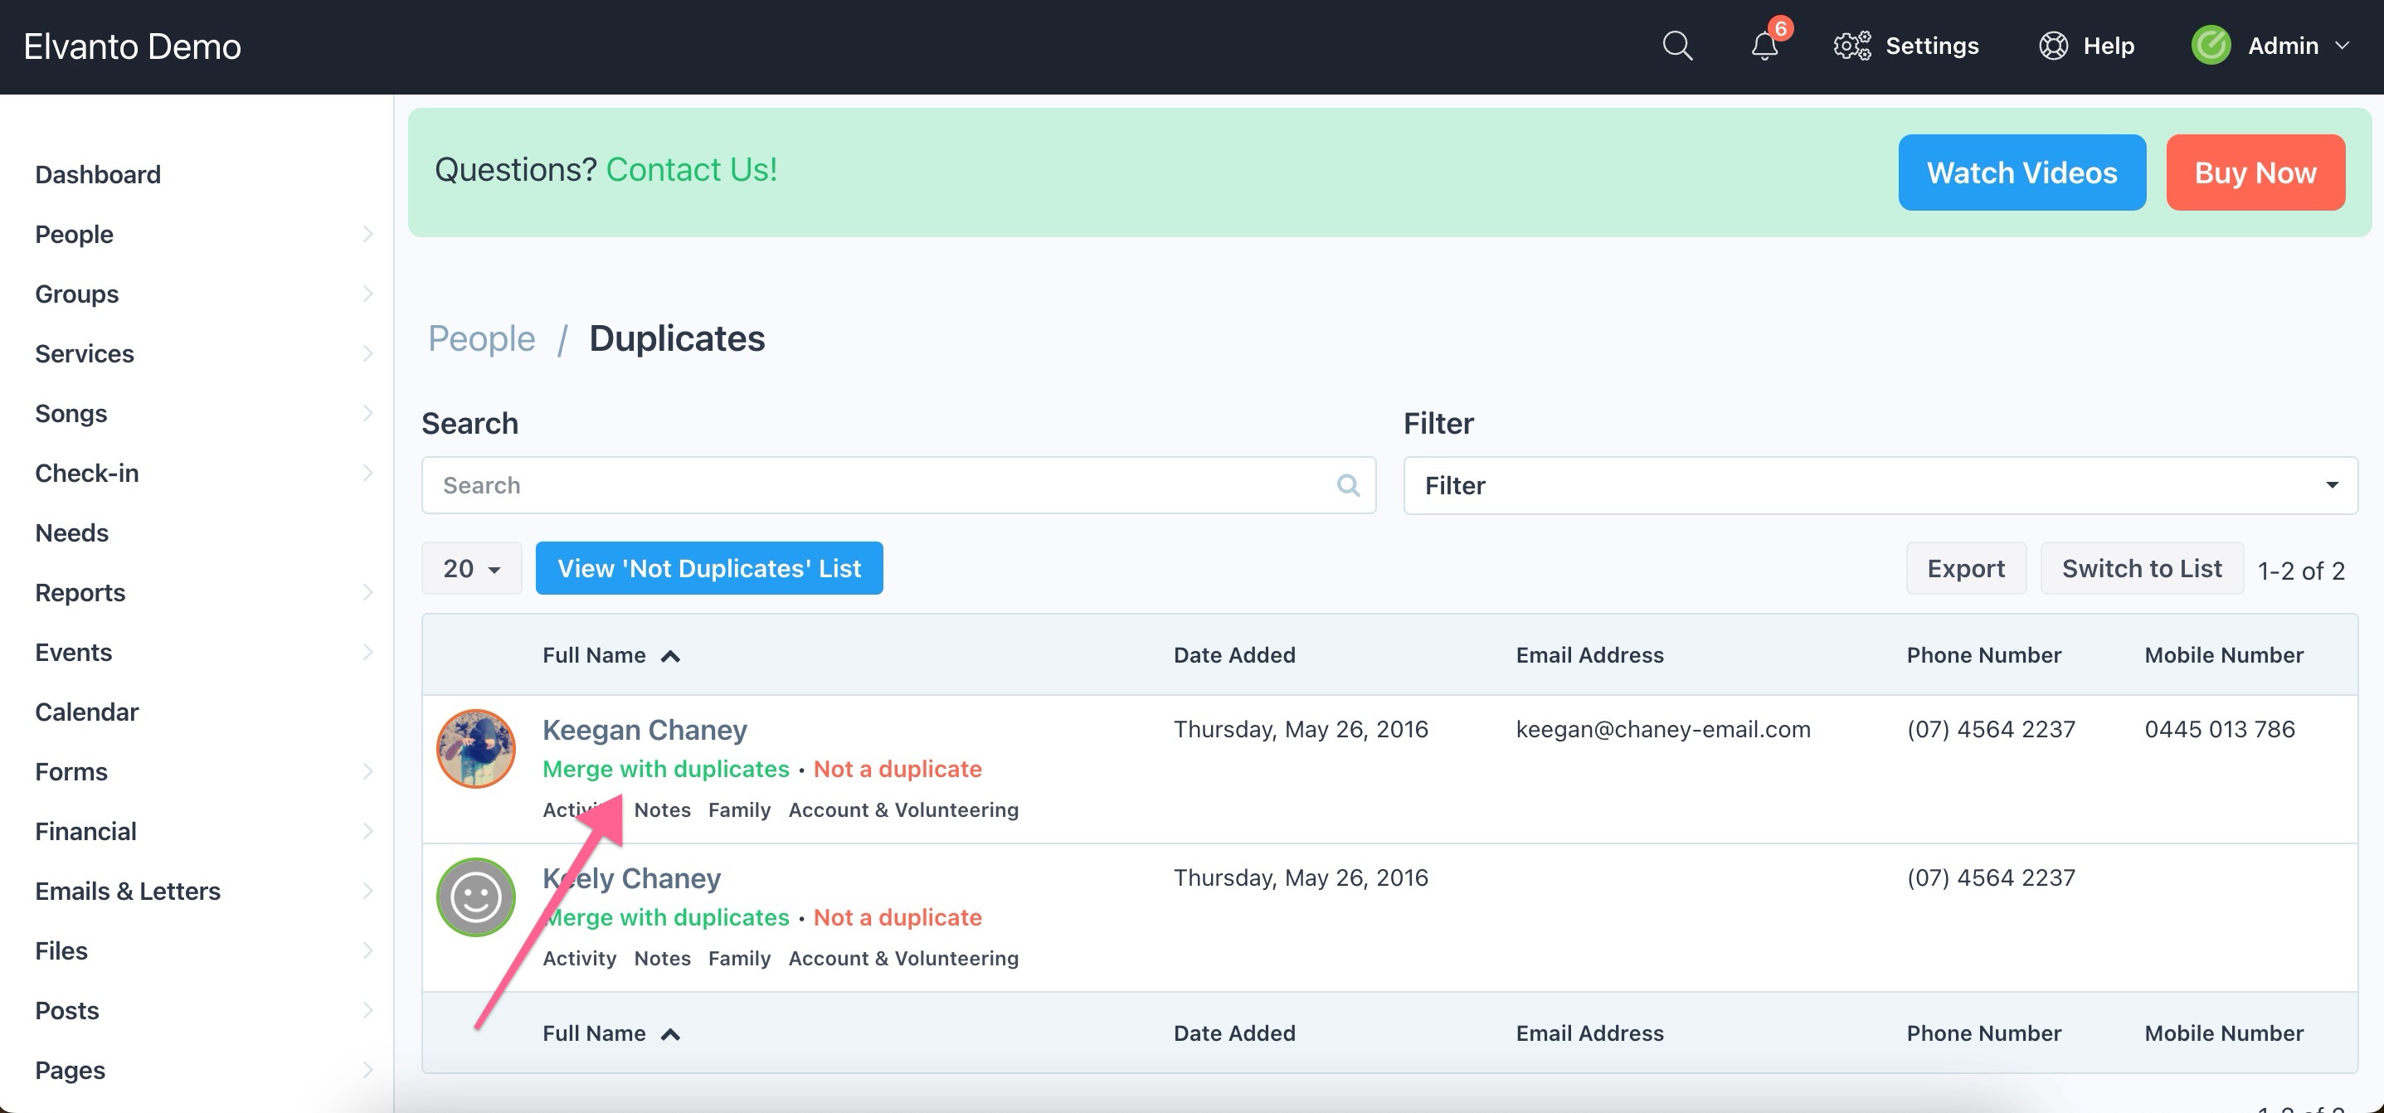Click the green Admin avatar icon
Viewport: 2384px width, 1113px height.
[2210, 46]
